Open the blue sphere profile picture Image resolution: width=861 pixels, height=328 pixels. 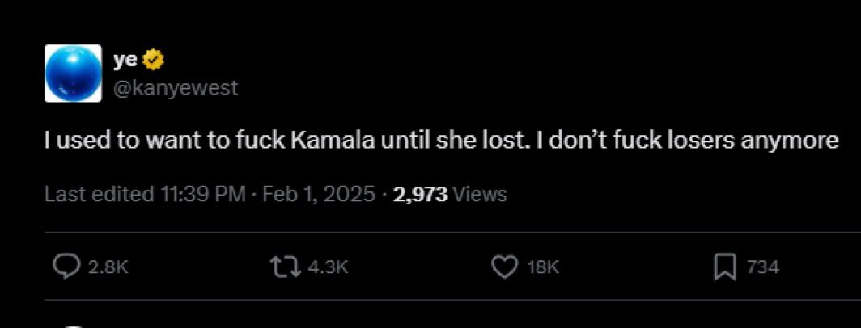pos(73,74)
